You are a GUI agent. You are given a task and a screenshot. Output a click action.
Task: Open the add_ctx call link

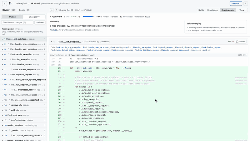click(x=207, y=50)
